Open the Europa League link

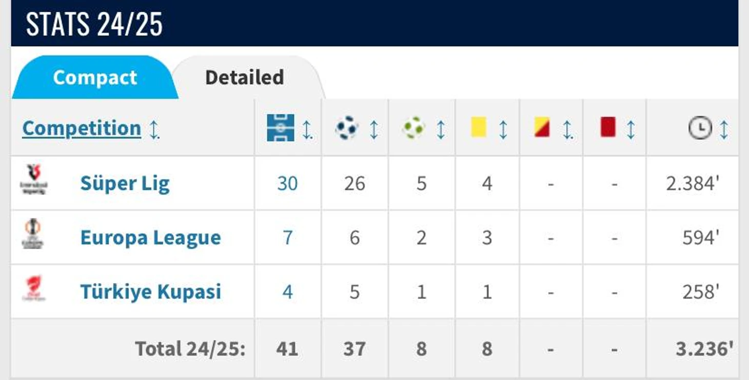150,237
